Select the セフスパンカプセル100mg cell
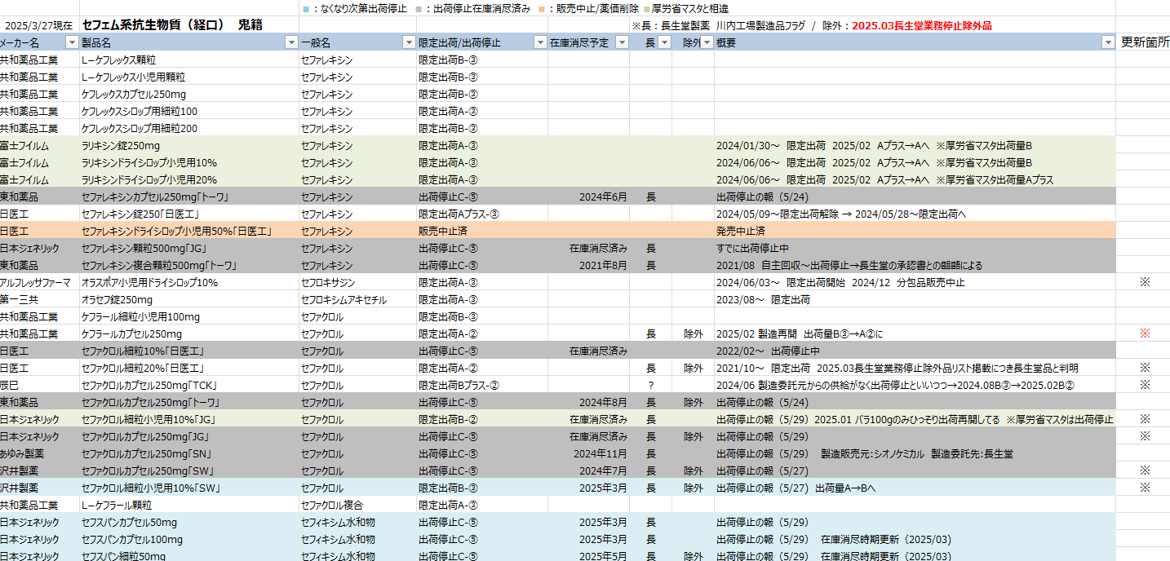 coord(189,539)
